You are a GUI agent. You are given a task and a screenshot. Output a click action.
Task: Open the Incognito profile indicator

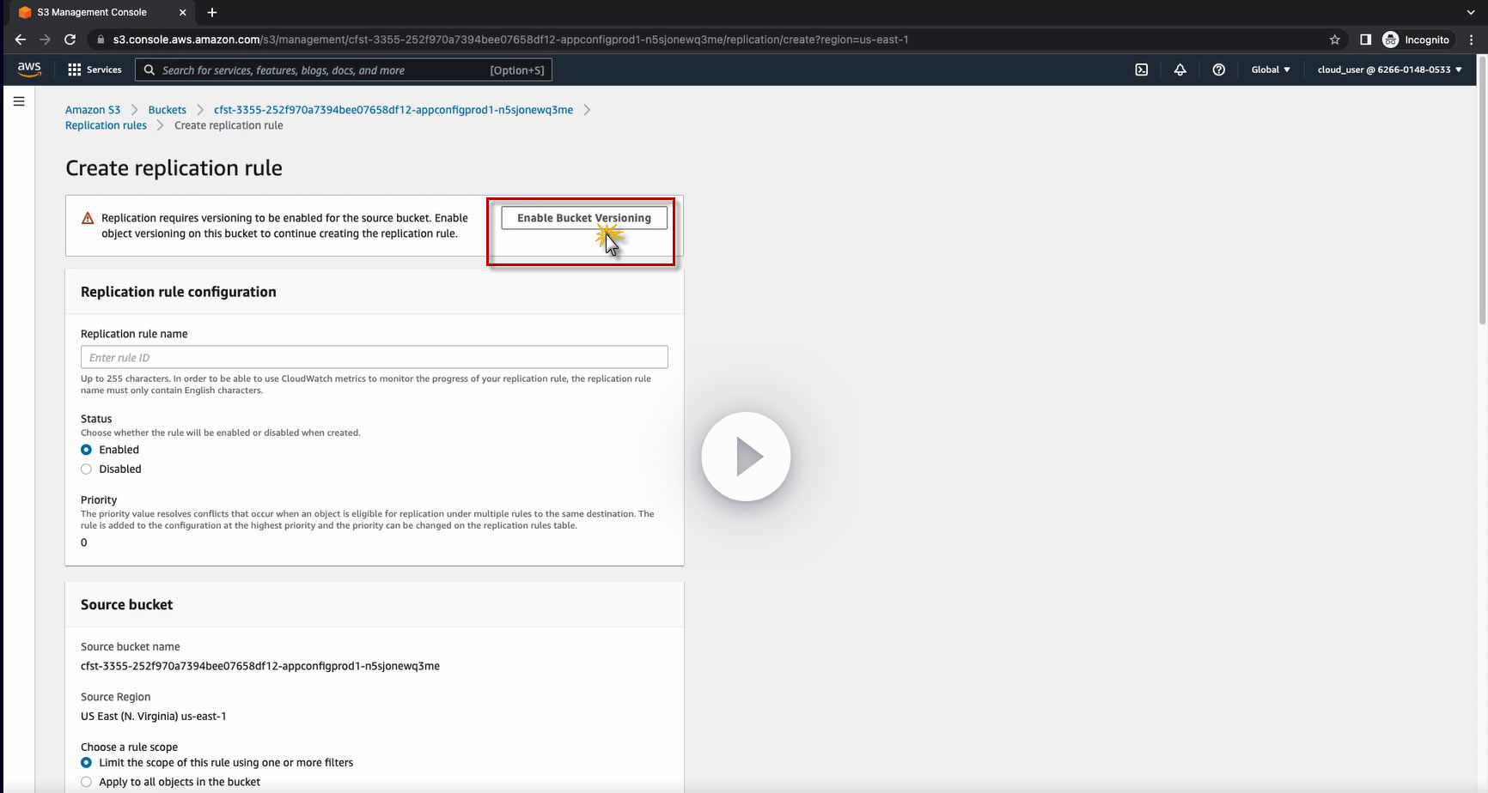(1416, 39)
